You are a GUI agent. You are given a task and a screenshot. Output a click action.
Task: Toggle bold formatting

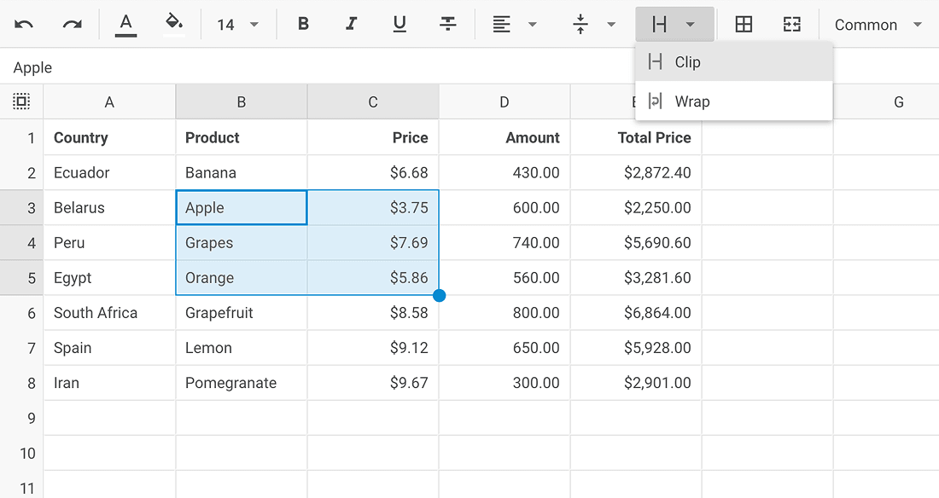point(304,24)
